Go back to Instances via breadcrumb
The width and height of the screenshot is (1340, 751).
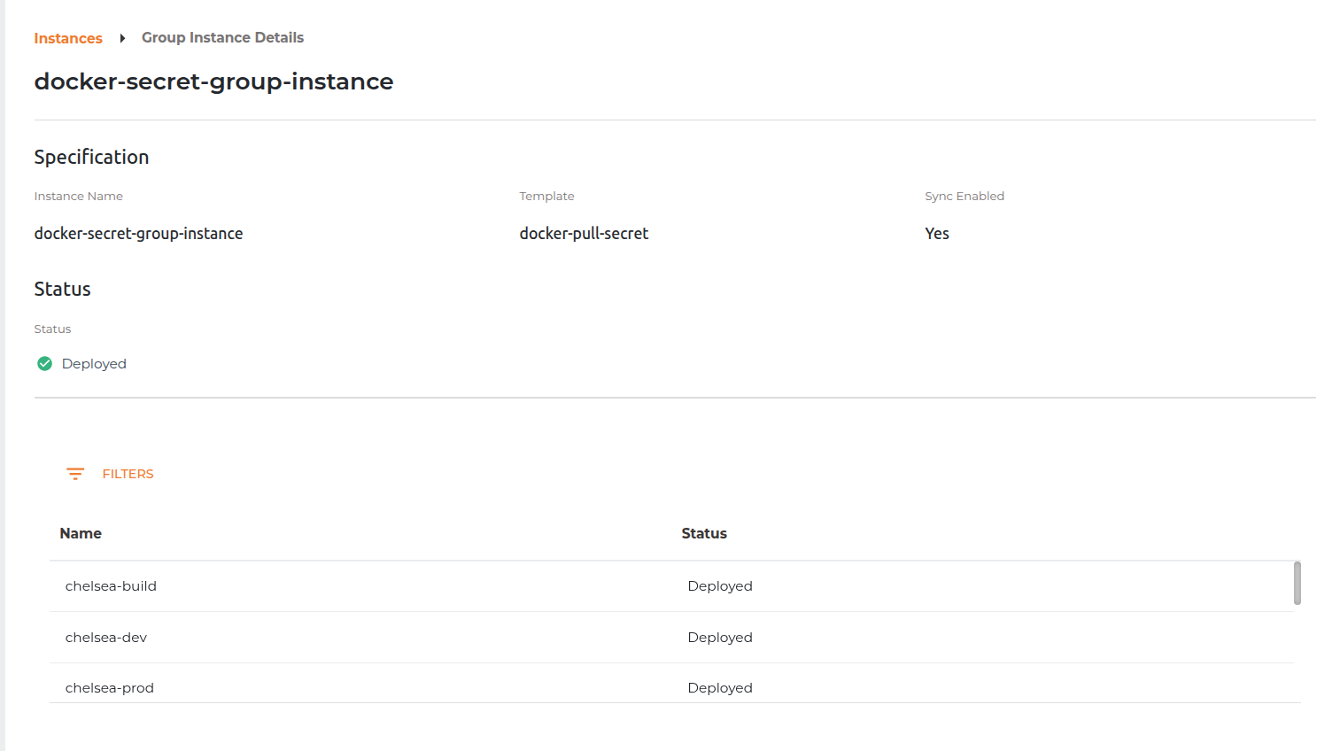pyautogui.click(x=68, y=38)
